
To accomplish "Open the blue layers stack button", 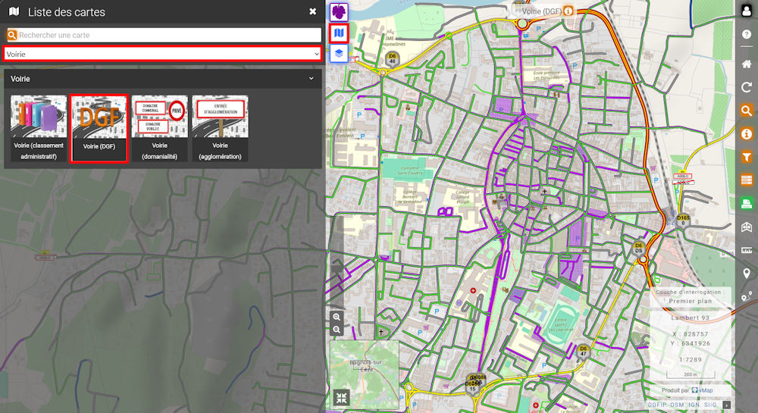I will (x=339, y=53).
